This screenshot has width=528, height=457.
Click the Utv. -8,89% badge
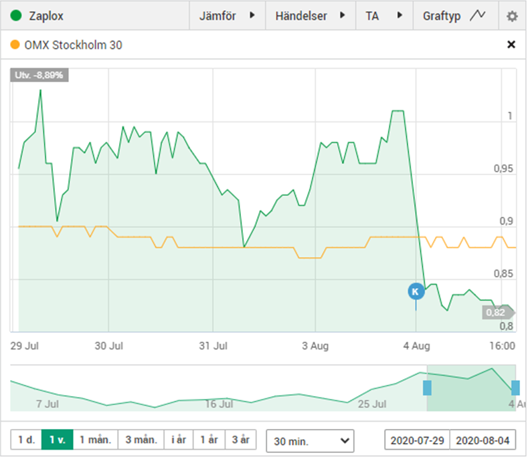[39, 75]
